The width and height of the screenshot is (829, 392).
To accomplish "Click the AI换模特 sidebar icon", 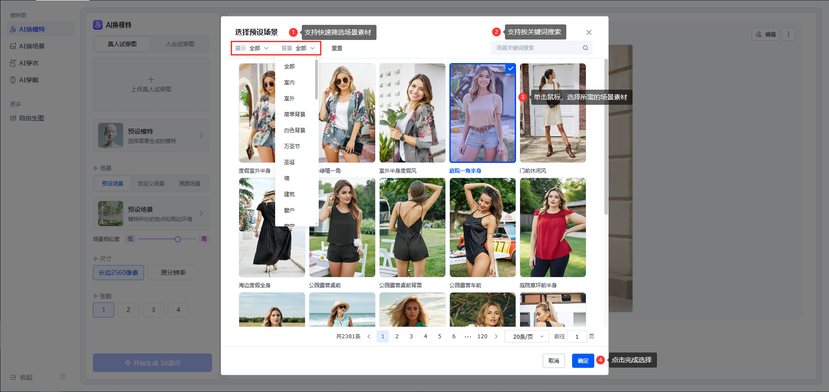I will click(x=13, y=29).
